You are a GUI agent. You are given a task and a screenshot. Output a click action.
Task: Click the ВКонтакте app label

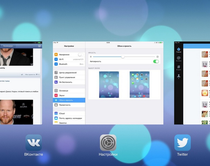(34, 154)
